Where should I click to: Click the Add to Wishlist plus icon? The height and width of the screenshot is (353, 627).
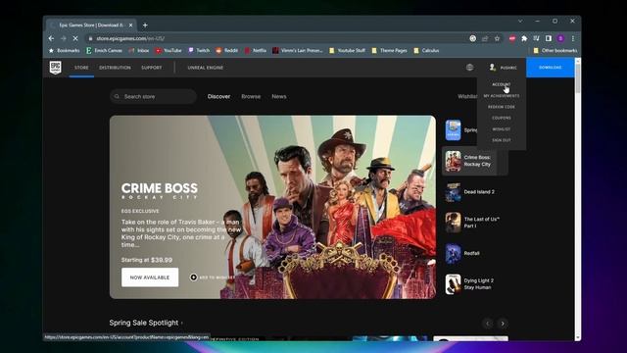pyautogui.click(x=194, y=277)
